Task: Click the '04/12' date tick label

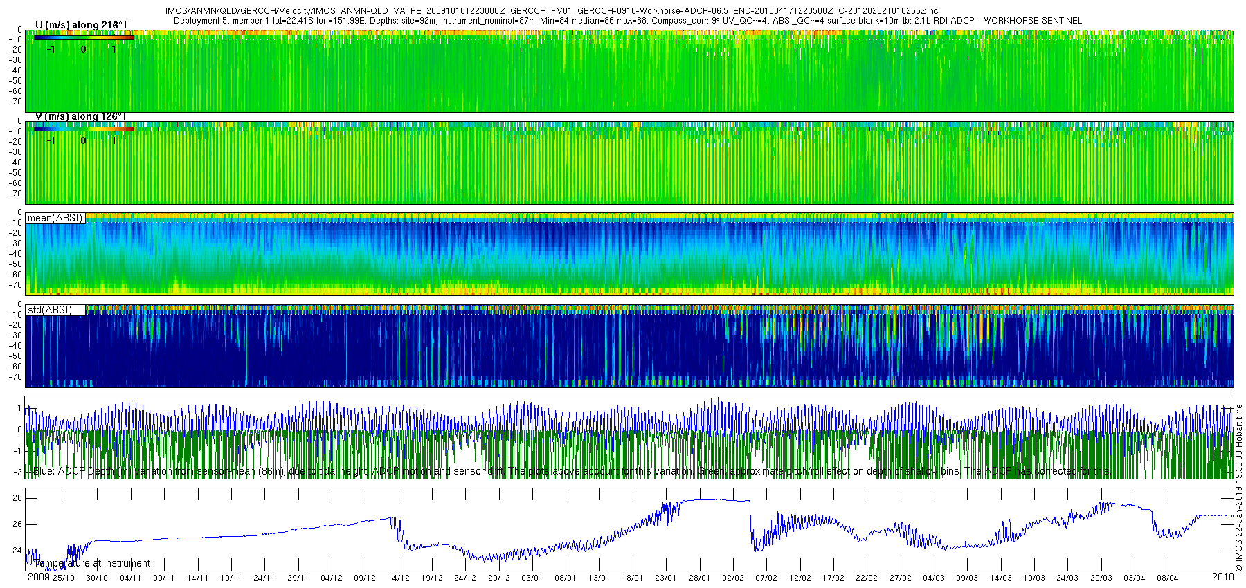Action: tap(332, 578)
